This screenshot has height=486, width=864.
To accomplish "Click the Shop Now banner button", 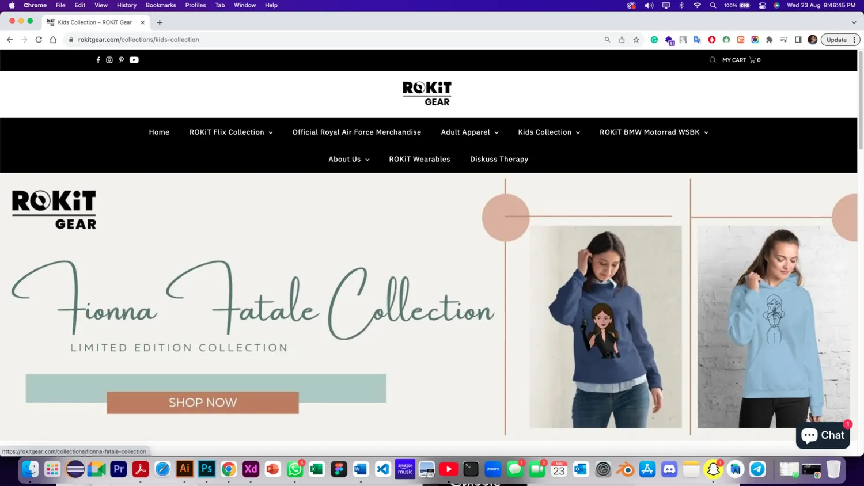I will (203, 403).
